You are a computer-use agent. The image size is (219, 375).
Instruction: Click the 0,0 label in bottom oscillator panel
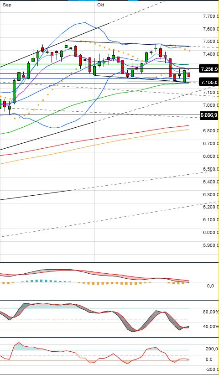click(x=209, y=359)
